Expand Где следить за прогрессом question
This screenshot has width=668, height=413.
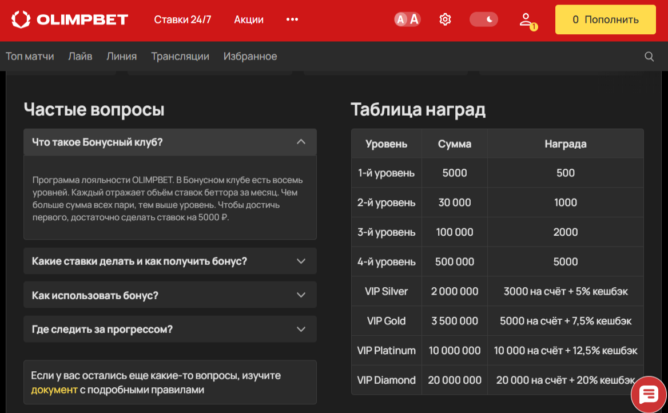(170, 329)
